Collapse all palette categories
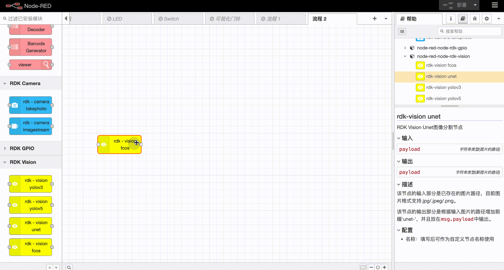Screen dimensions: 504x270 click(x=50, y=267)
